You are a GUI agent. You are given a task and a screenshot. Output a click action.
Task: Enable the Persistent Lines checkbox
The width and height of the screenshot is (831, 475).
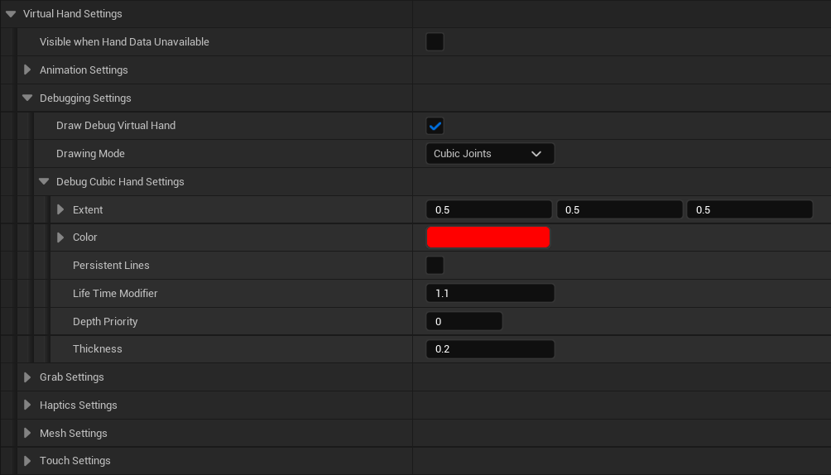(435, 265)
